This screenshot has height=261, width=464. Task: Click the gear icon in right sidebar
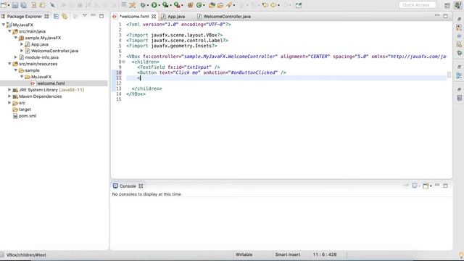pyautogui.click(x=459, y=53)
